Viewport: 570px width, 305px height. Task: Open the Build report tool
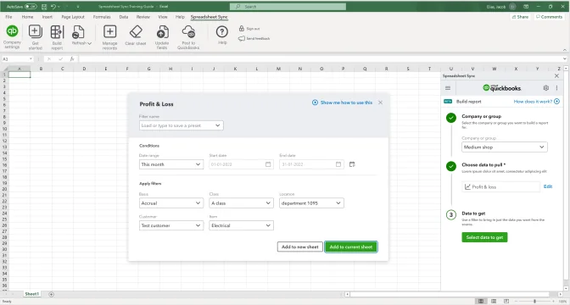pos(57,37)
